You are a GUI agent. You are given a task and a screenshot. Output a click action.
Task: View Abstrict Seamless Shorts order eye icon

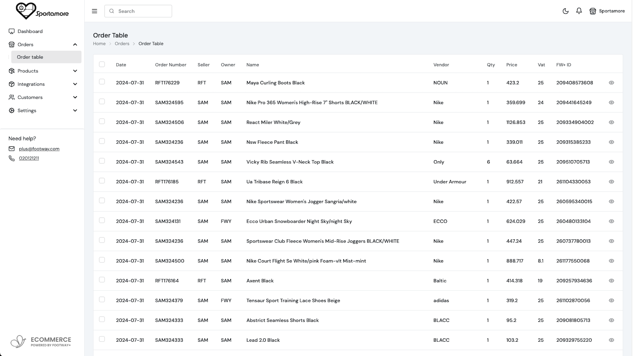point(611,320)
